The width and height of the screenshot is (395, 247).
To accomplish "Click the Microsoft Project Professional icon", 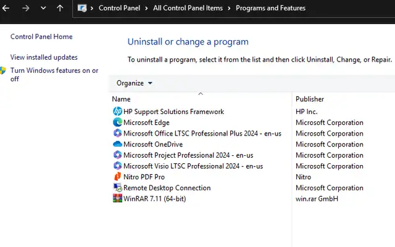I will point(117,155).
